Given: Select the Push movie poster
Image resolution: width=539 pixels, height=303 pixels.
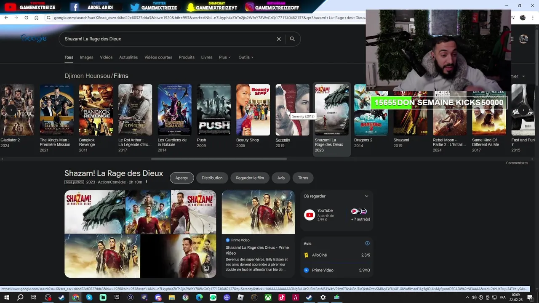Looking at the screenshot, I should tap(213, 110).
